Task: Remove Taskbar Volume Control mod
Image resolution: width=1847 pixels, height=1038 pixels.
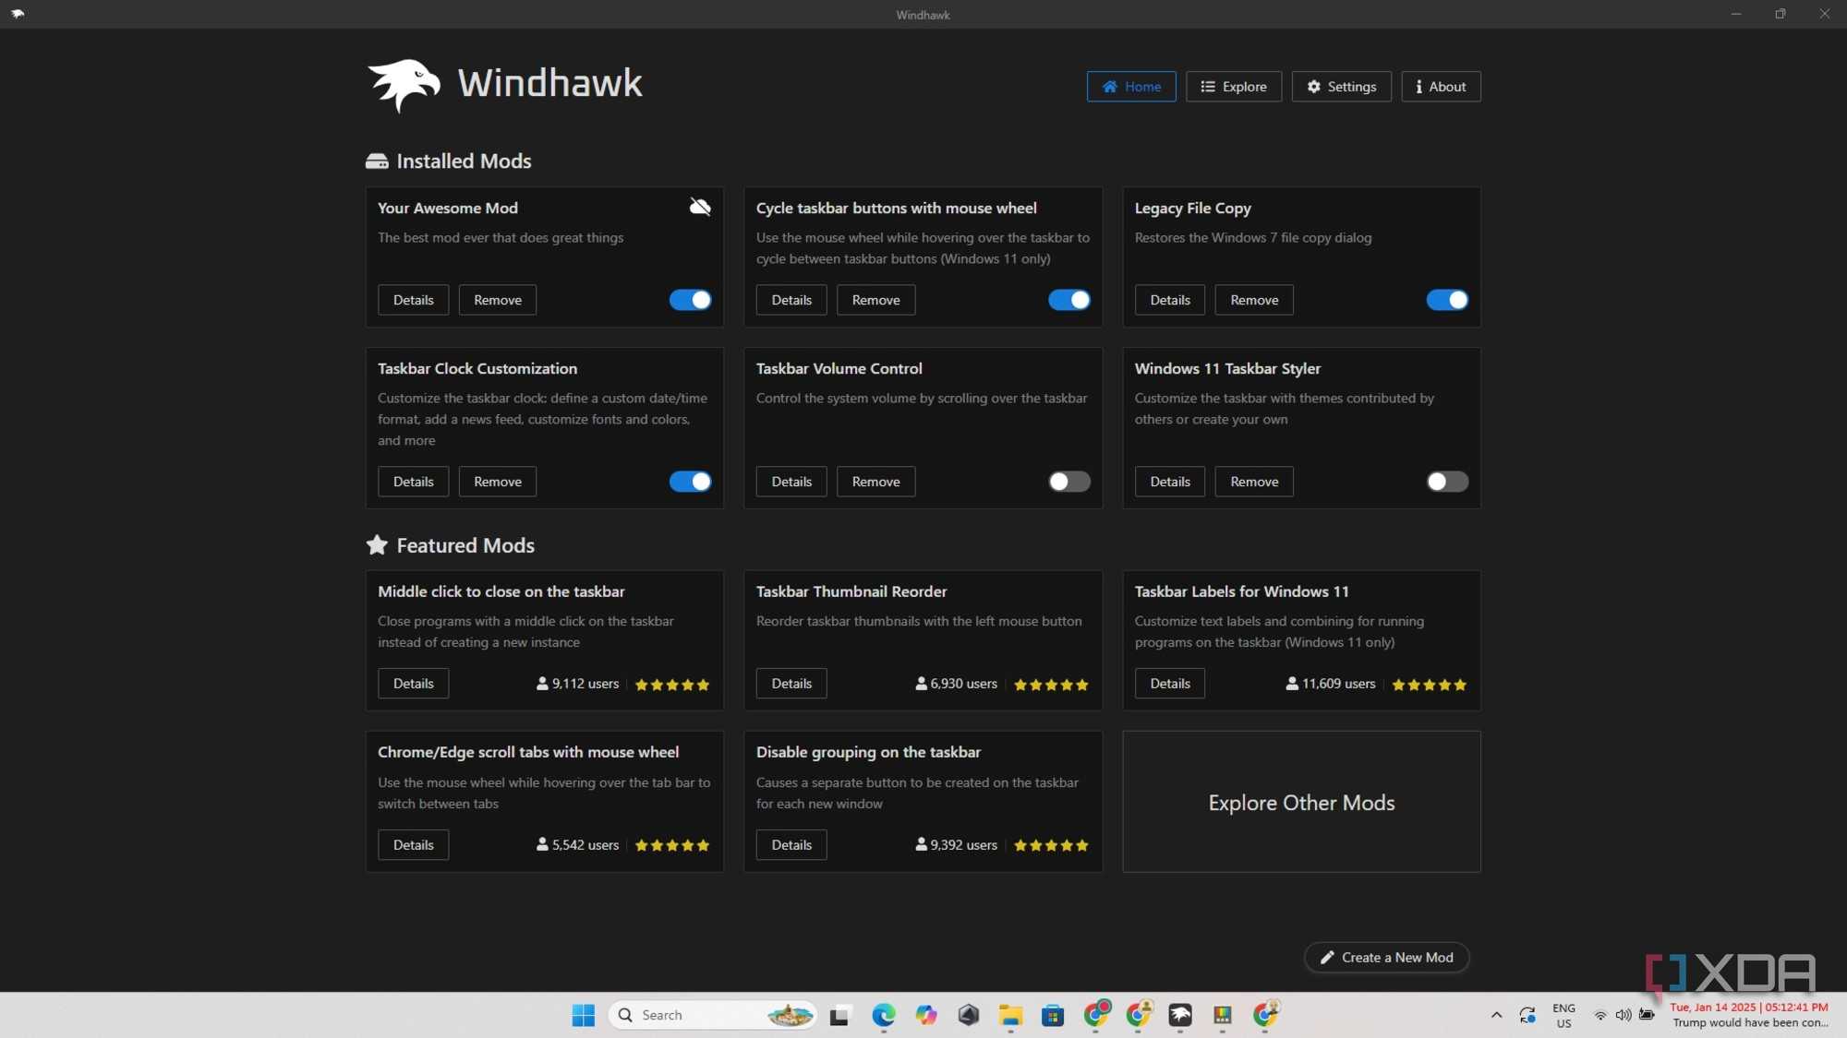Action: coord(875,482)
